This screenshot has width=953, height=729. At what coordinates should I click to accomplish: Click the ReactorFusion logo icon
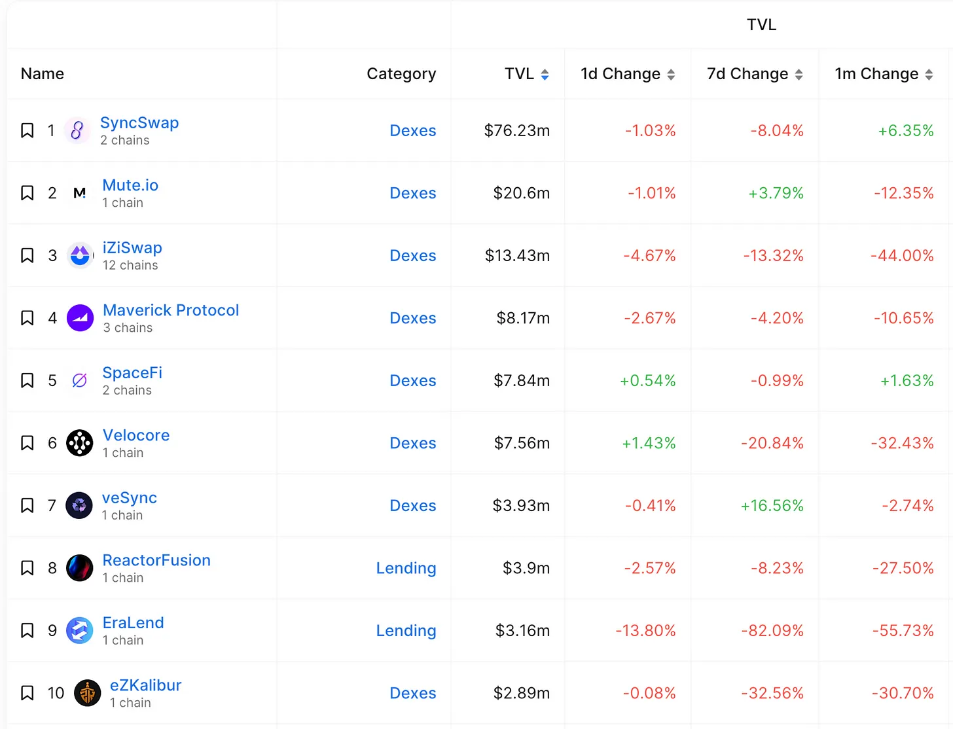point(80,568)
